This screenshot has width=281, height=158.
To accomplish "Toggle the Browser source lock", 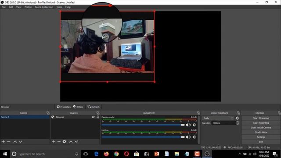I will 97,117.
